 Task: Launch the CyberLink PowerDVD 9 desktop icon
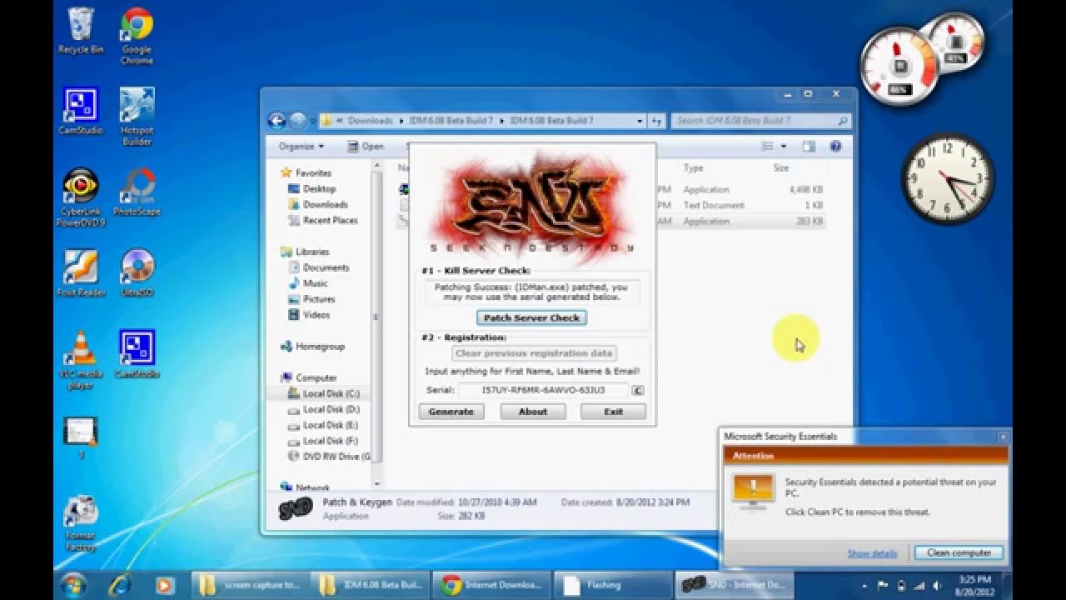[81, 198]
